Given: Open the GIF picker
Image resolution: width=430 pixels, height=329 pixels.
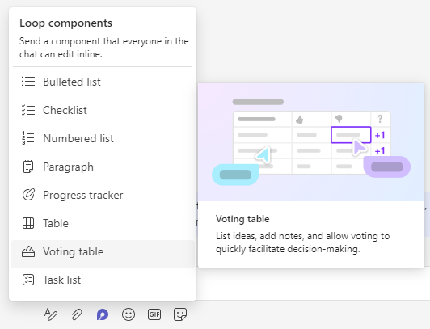Looking at the screenshot, I should [x=154, y=314].
